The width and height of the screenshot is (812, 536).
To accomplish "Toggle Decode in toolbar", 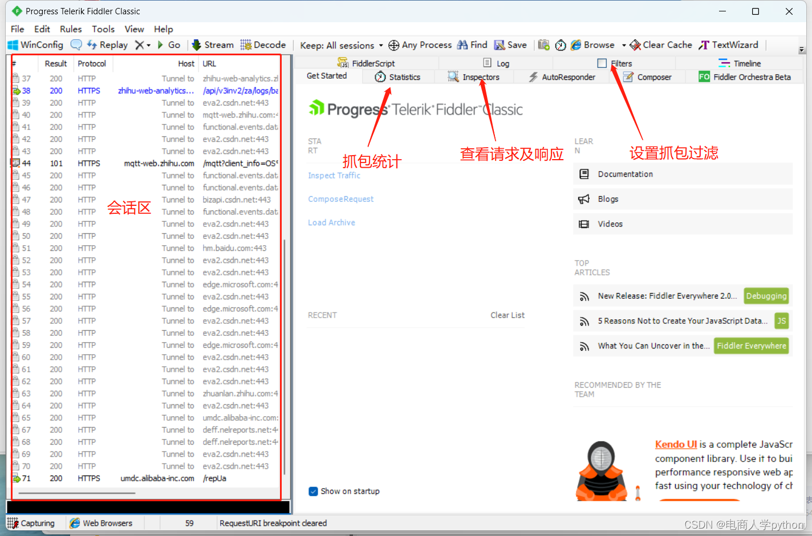I will coord(263,45).
